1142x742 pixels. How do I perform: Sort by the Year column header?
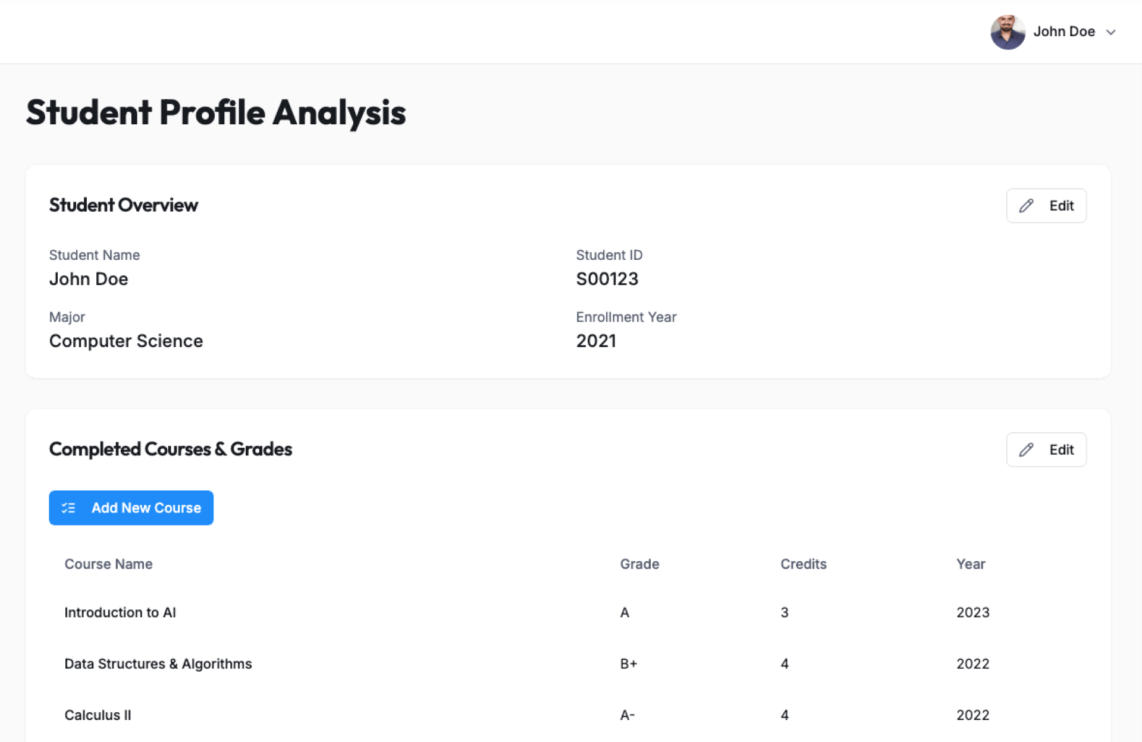coord(970,564)
